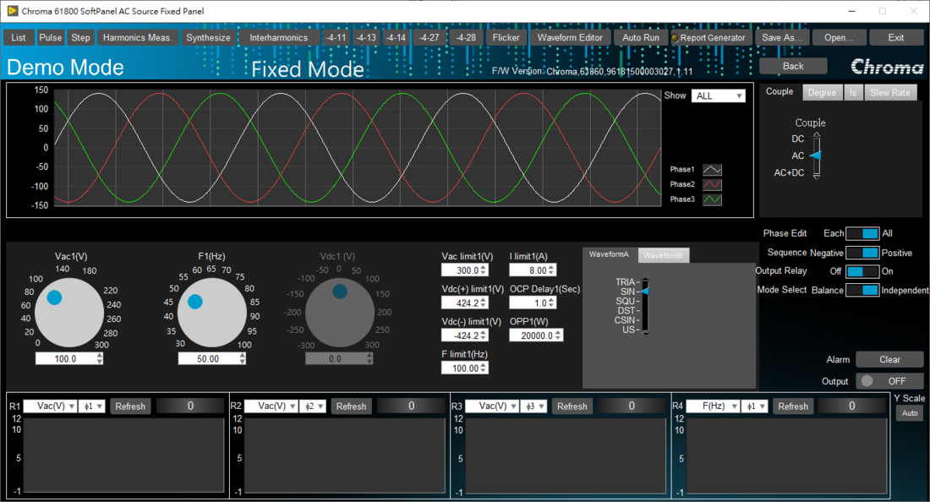The height and width of the screenshot is (502, 930).
Task: Click the Couple DC/AC/AC+DC slider
Action: point(817,156)
